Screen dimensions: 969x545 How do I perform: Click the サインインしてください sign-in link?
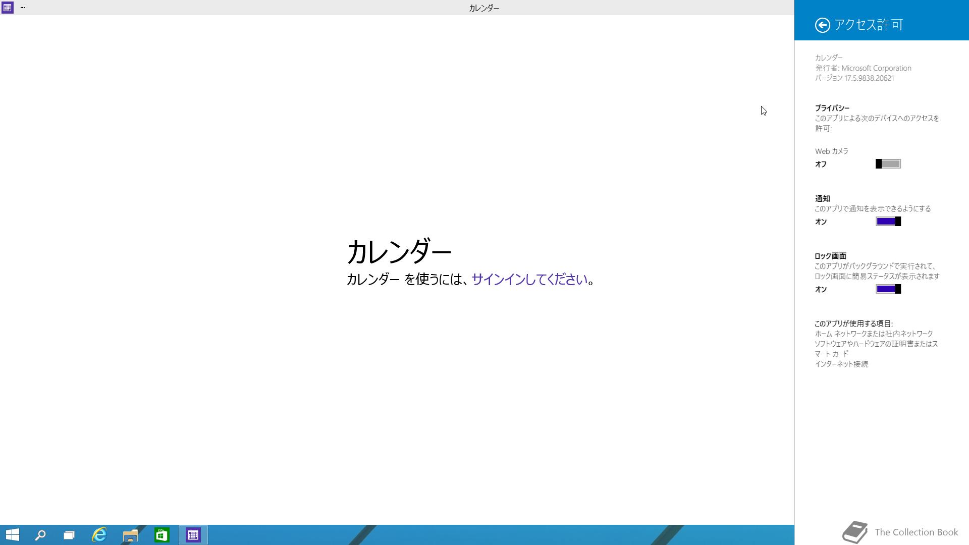coord(529,279)
